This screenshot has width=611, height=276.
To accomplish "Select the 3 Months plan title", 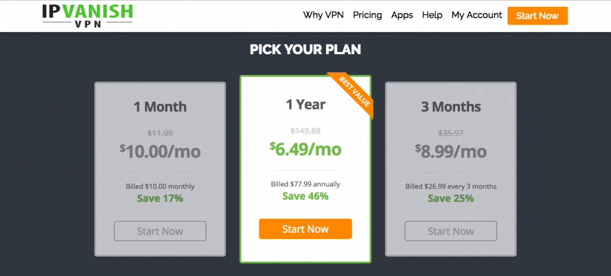I will click(451, 107).
